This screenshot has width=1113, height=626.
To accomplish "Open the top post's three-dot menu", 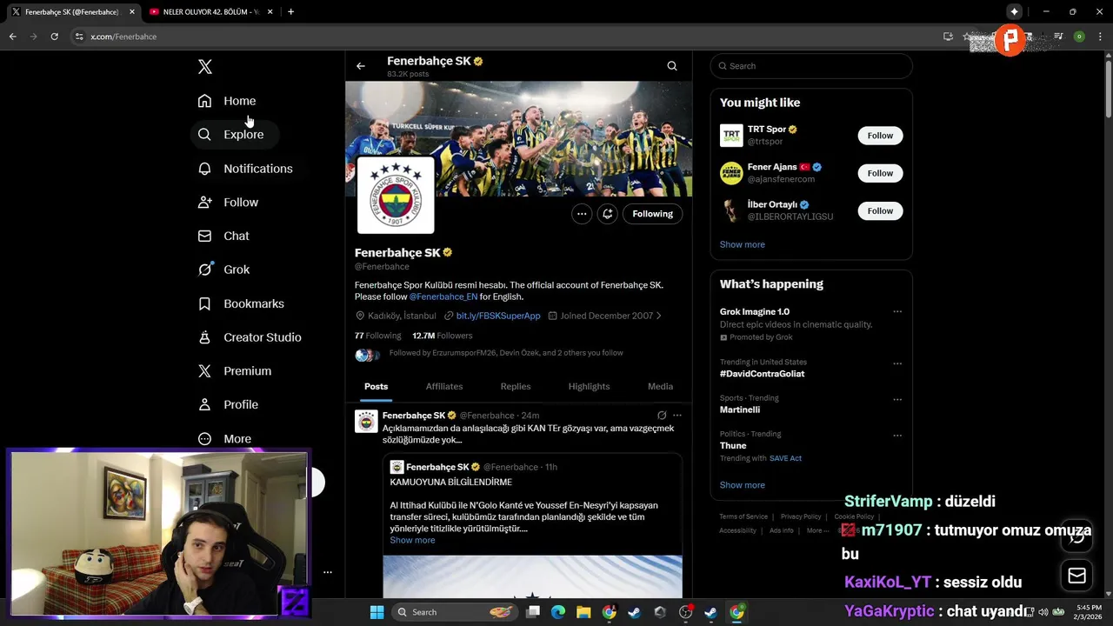I will [x=677, y=416].
